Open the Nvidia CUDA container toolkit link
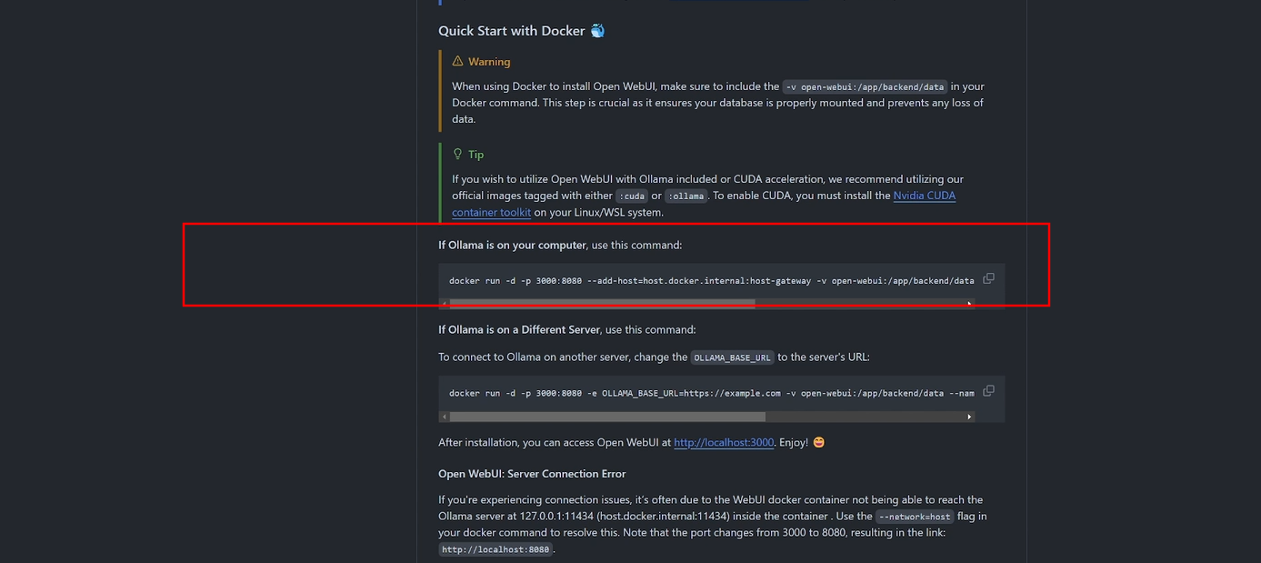Screen dimensions: 1261x563 coord(924,196)
